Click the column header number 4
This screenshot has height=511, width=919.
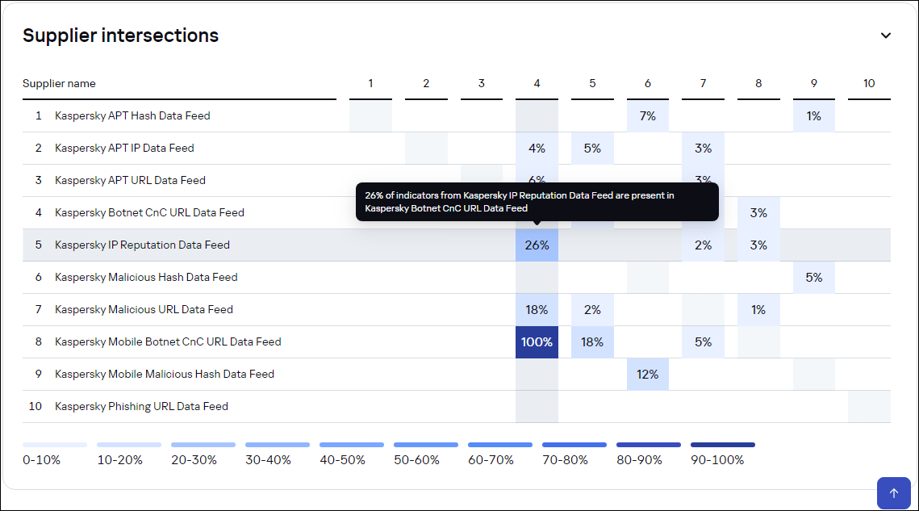[537, 83]
